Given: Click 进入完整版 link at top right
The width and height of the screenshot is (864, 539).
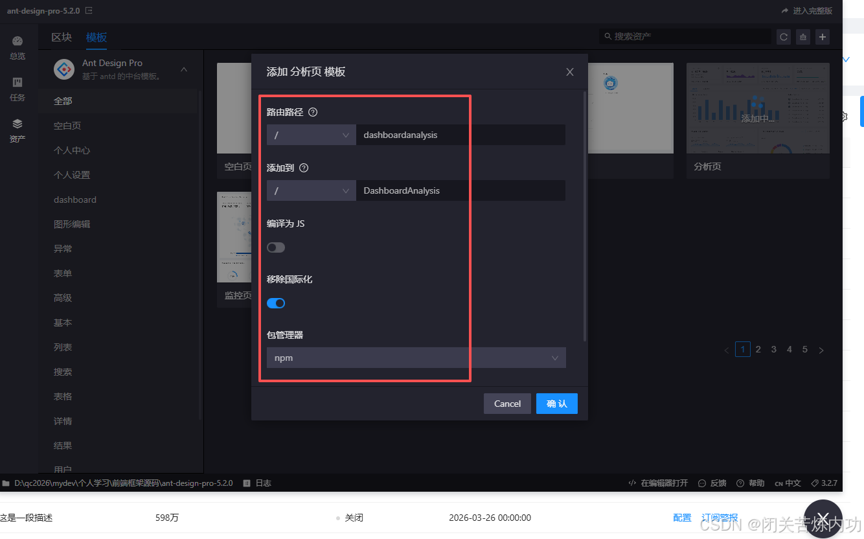Looking at the screenshot, I should pyautogui.click(x=807, y=11).
